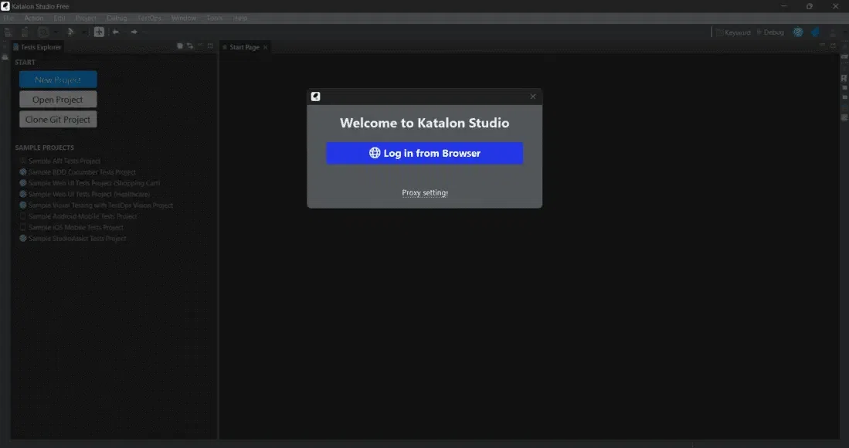
Task: Click the Open Project button
Action: [x=58, y=100]
